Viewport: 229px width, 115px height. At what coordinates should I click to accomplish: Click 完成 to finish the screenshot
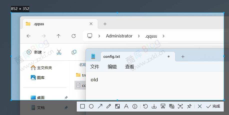[213, 107]
